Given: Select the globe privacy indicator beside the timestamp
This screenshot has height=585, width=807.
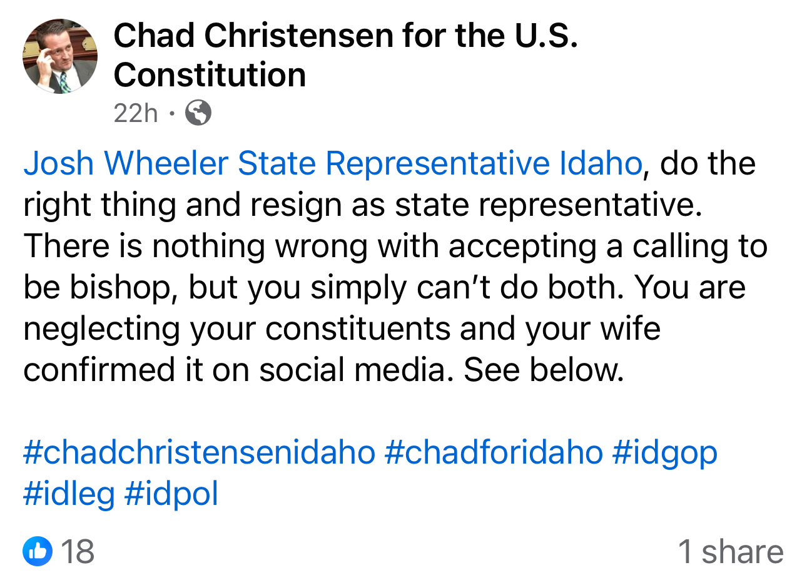Looking at the screenshot, I should [x=199, y=113].
